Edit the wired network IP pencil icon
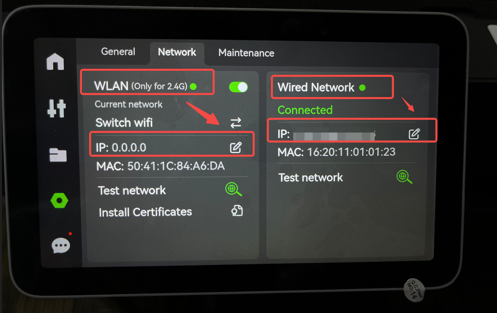Viewport: 497px width, 313px height. click(x=414, y=134)
